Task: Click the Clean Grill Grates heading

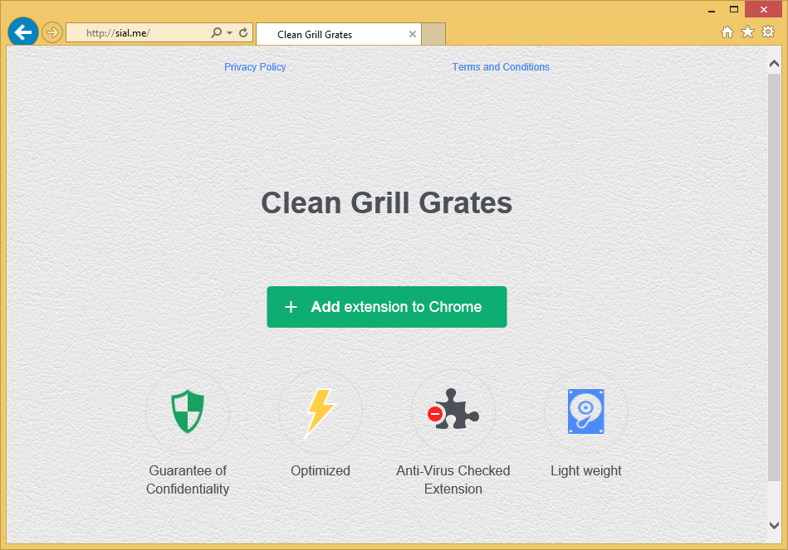Action: 386,203
